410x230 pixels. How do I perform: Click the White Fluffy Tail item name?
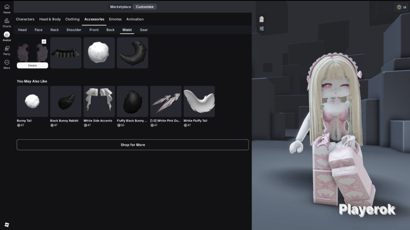pos(196,120)
